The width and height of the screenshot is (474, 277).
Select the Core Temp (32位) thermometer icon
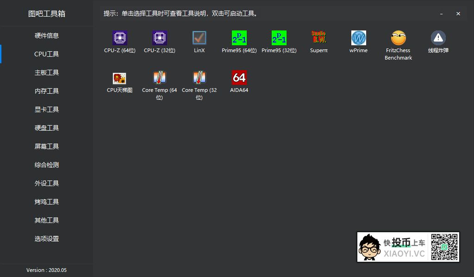199,78
